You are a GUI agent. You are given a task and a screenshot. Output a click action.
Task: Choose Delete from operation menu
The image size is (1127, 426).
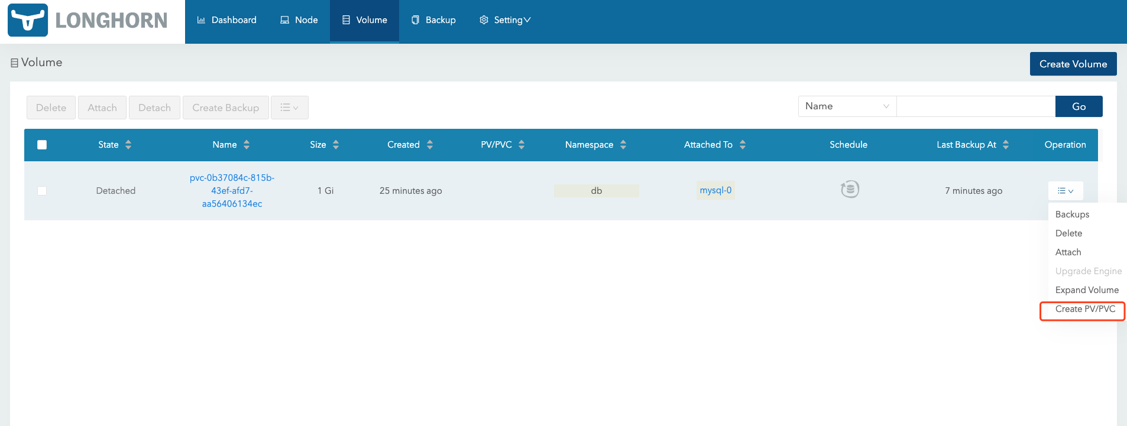click(x=1068, y=233)
